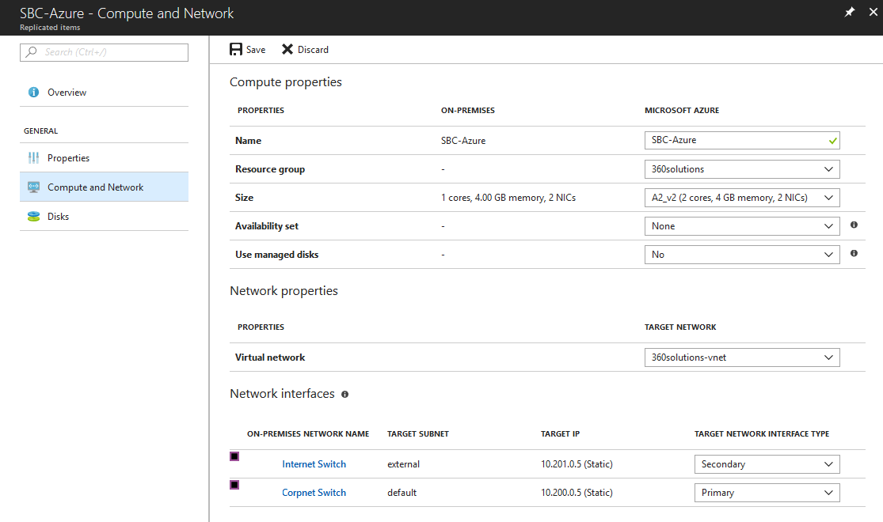The height and width of the screenshot is (522, 883).
Task: Click the Overview info icon in sidebar
Action: pyautogui.click(x=34, y=93)
